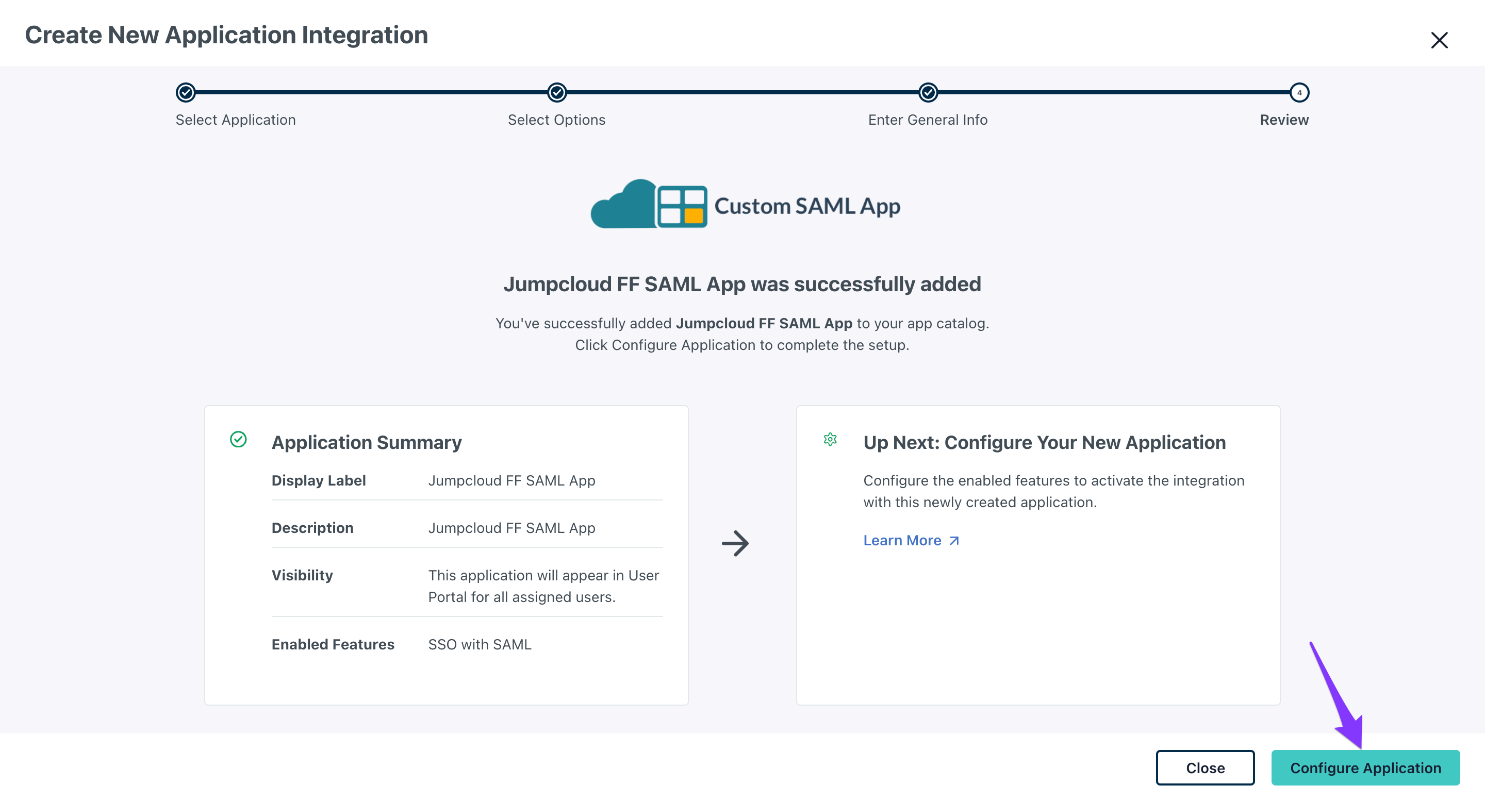Click the Enter General Info step checkmark
The height and width of the screenshot is (802, 1485).
pos(928,92)
